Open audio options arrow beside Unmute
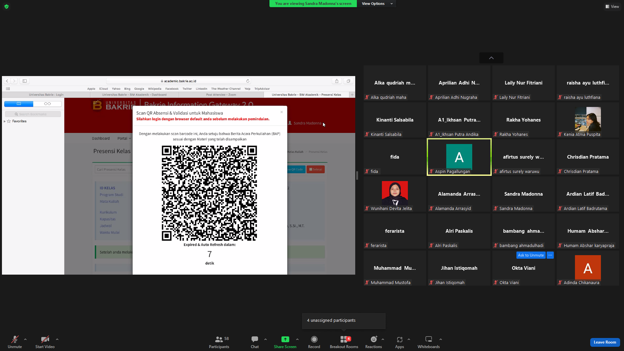Screen dimensions: 624x351 pyautogui.click(x=25, y=339)
